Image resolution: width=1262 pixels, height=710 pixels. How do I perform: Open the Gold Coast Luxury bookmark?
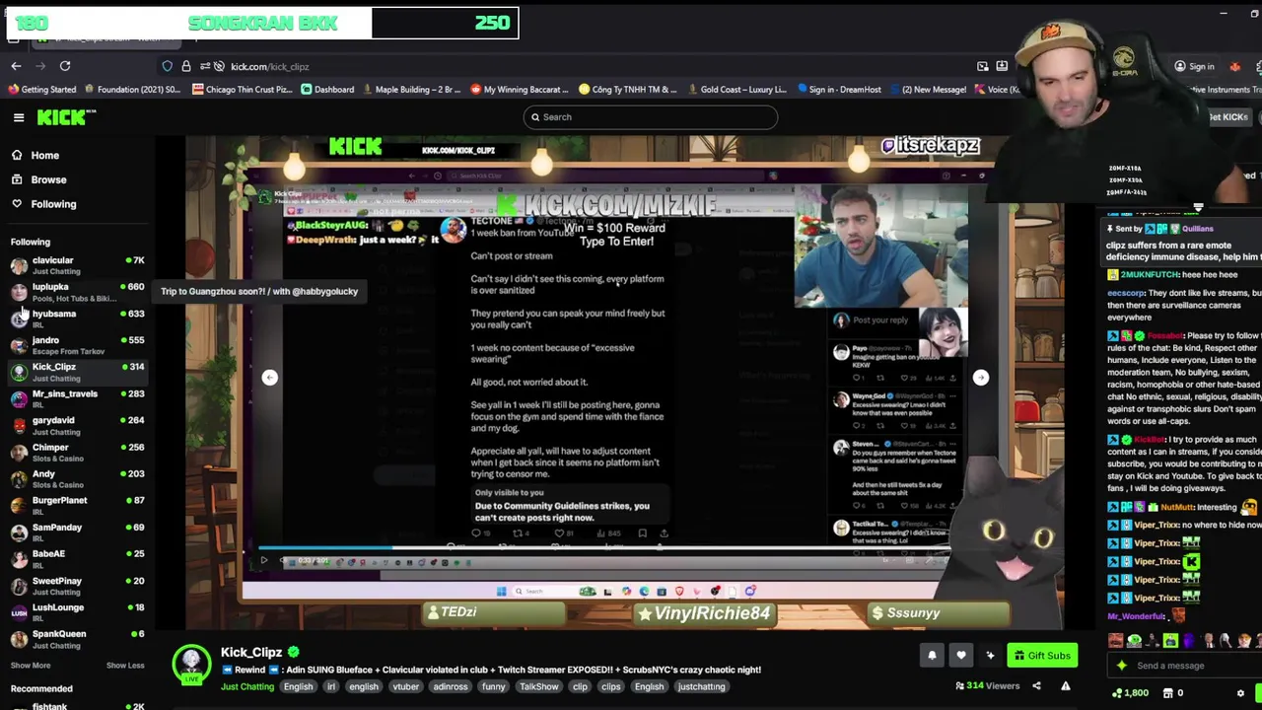pos(736,90)
